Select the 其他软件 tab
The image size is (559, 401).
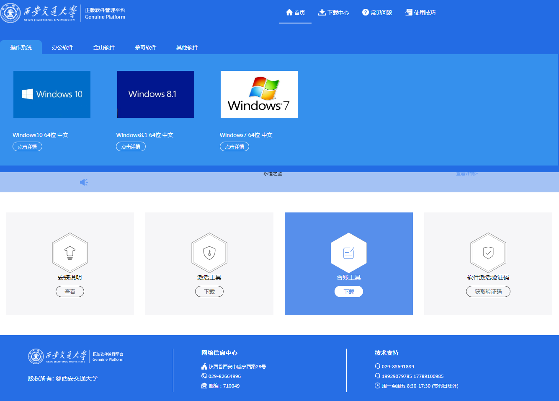pyautogui.click(x=187, y=47)
